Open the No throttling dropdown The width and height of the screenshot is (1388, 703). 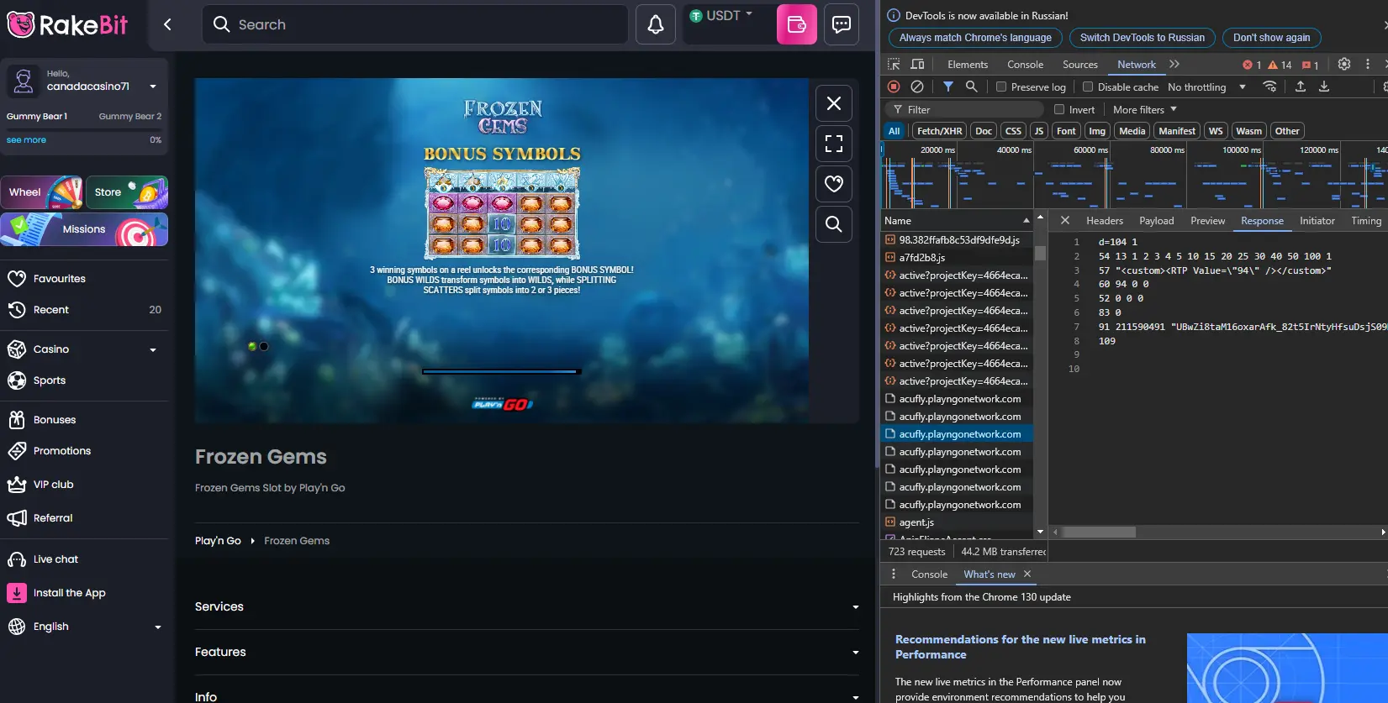(1206, 87)
